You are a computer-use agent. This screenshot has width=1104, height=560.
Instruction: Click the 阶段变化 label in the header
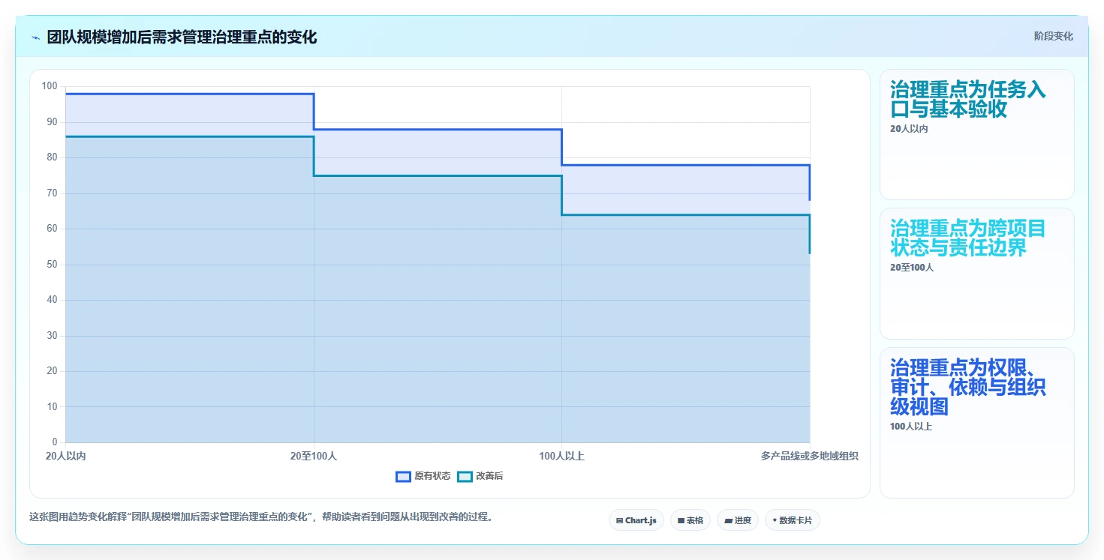pos(1053,36)
